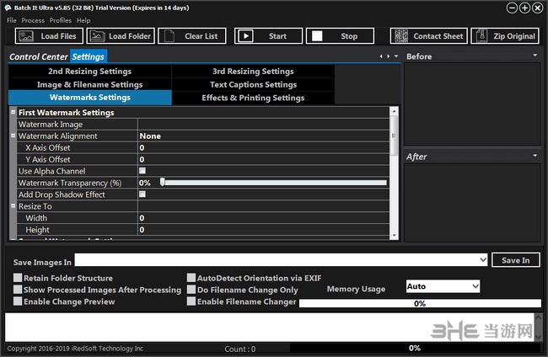Enable Add Drop Shadow Effect checkbox
The height and width of the screenshot is (357, 548).
tap(142, 194)
